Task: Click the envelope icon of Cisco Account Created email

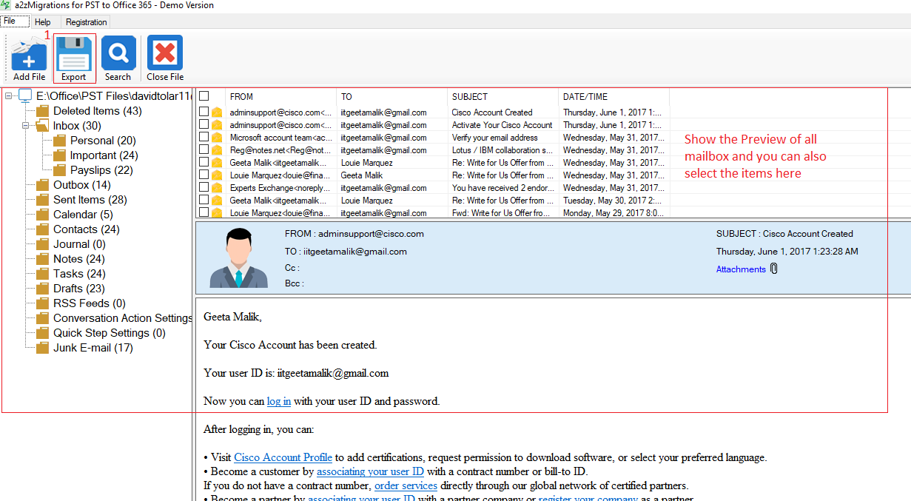Action: tap(217, 112)
